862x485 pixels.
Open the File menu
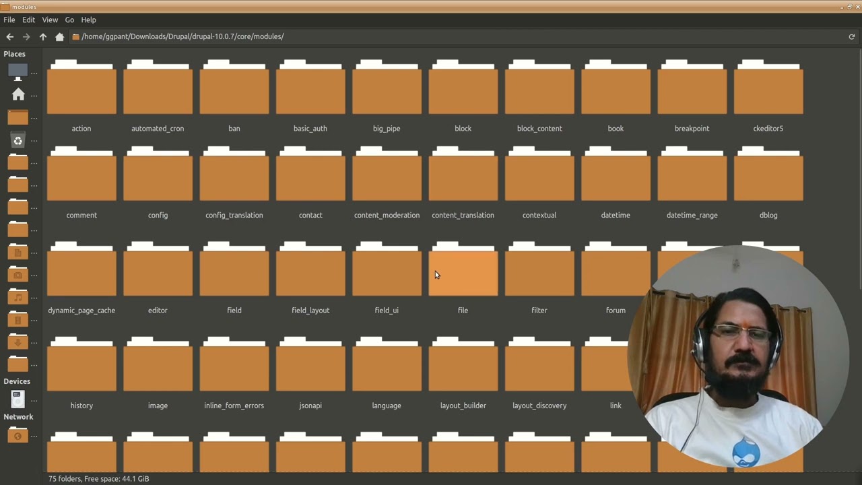(9, 20)
